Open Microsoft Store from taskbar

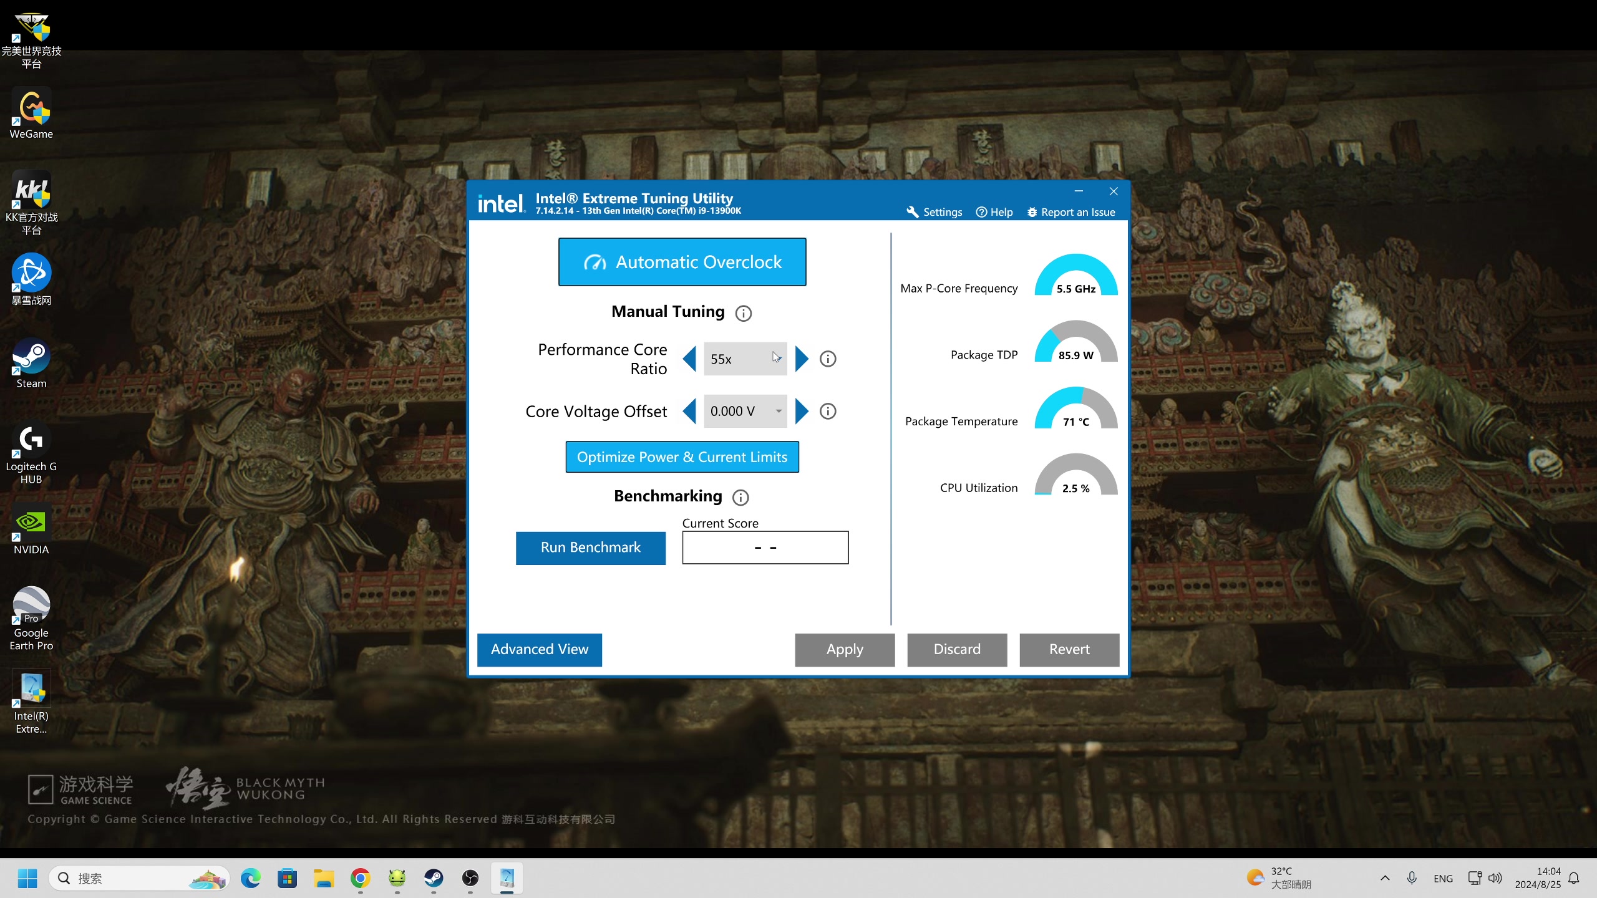click(x=288, y=878)
